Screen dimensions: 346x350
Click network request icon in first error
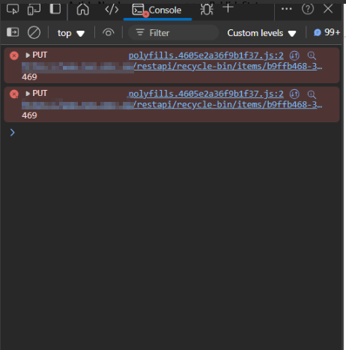tap(294, 55)
